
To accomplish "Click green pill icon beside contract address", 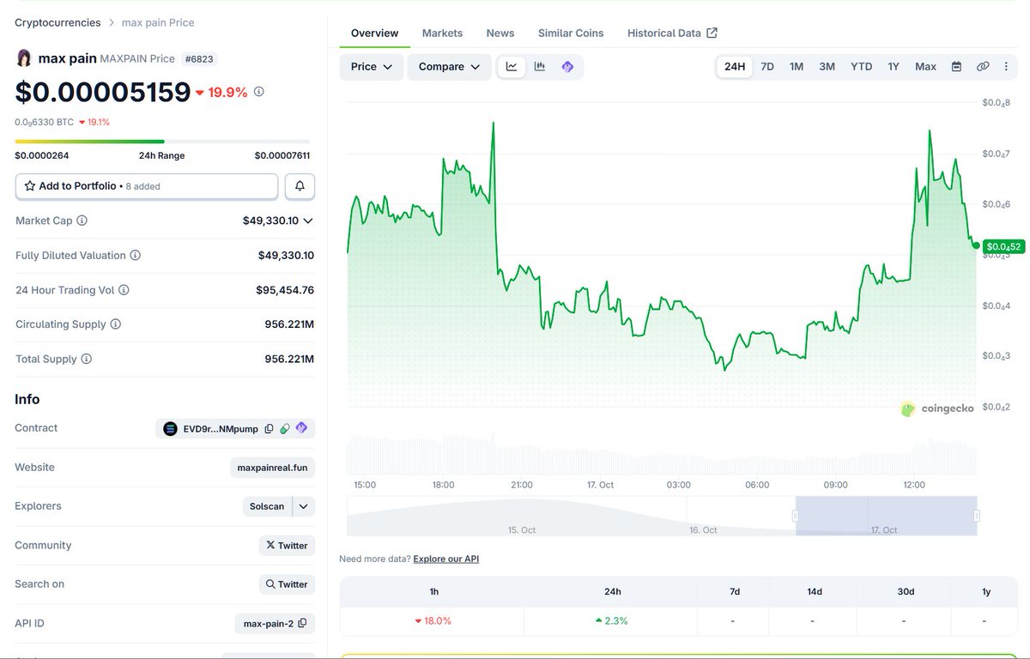I will coord(285,428).
